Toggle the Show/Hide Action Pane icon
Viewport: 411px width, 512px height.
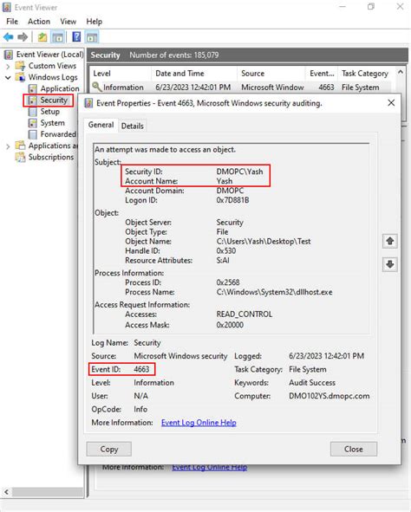pyautogui.click(x=92, y=37)
